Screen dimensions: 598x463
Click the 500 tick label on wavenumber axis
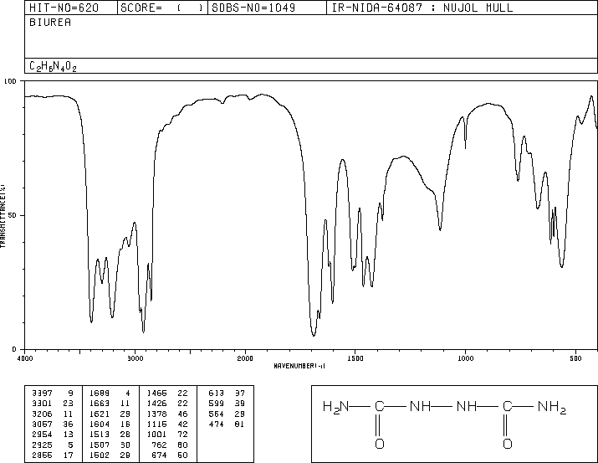(x=575, y=358)
